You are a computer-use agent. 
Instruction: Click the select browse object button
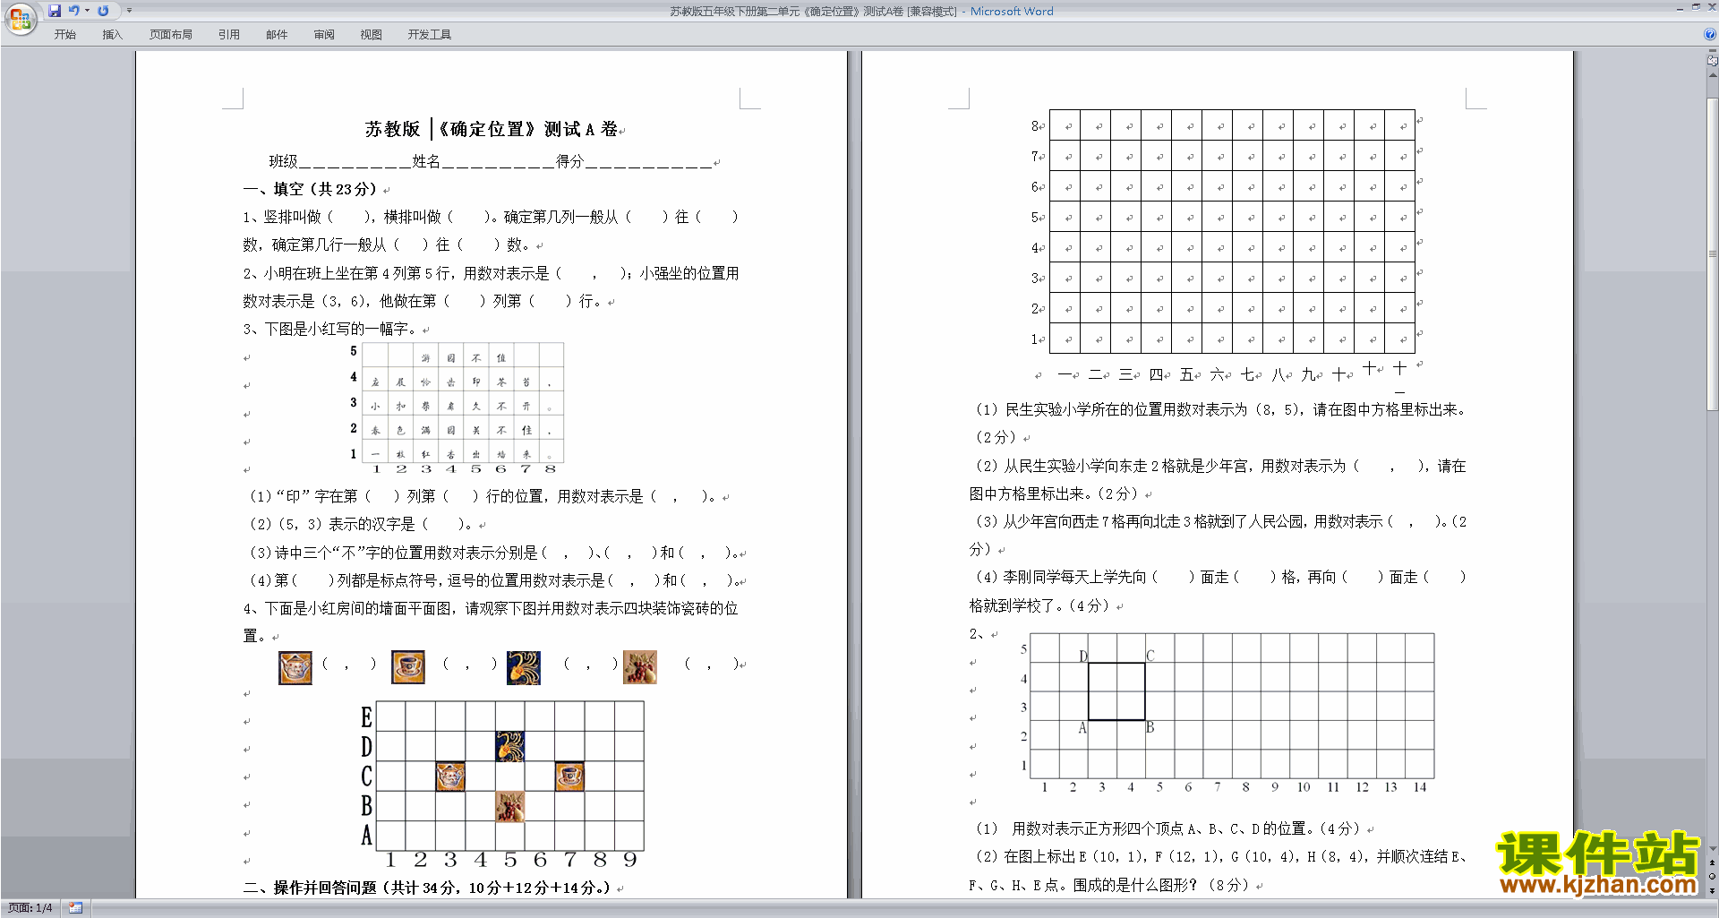point(1712,876)
